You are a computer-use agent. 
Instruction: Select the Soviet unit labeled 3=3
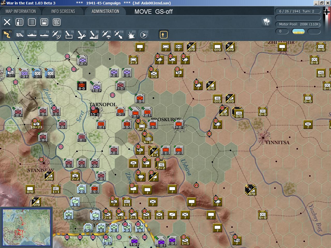133,60
